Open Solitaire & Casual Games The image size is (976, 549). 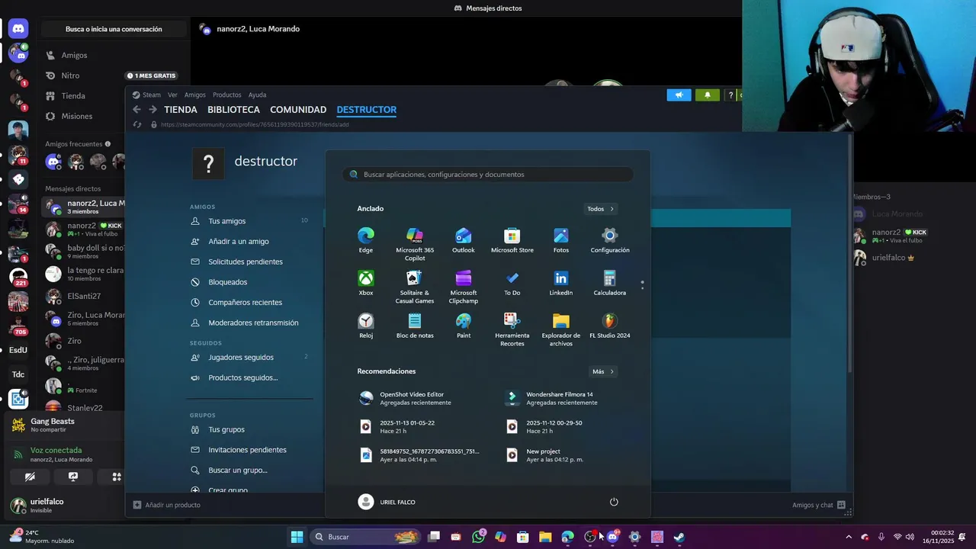(x=415, y=287)
